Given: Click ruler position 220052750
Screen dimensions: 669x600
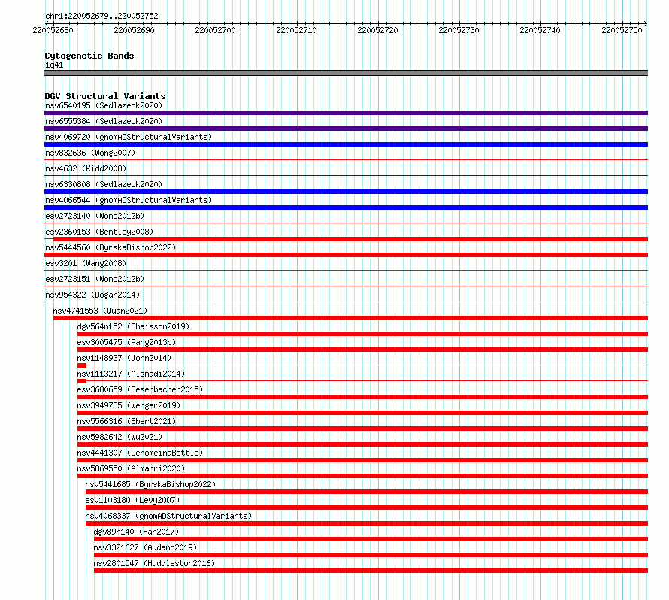Looking at the screenshot, I should [622, 30].
